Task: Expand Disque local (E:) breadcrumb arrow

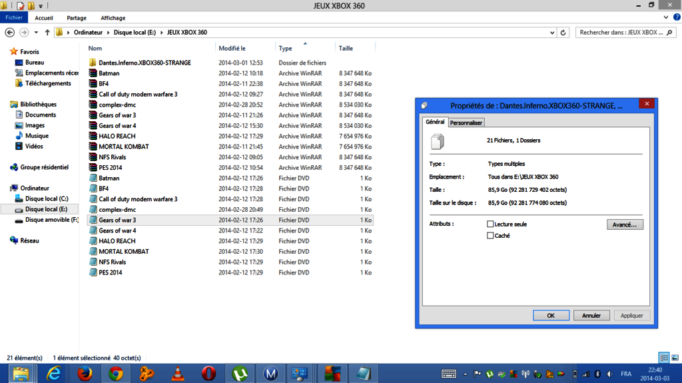Action: pyautogui.click(x=161, y=32)
